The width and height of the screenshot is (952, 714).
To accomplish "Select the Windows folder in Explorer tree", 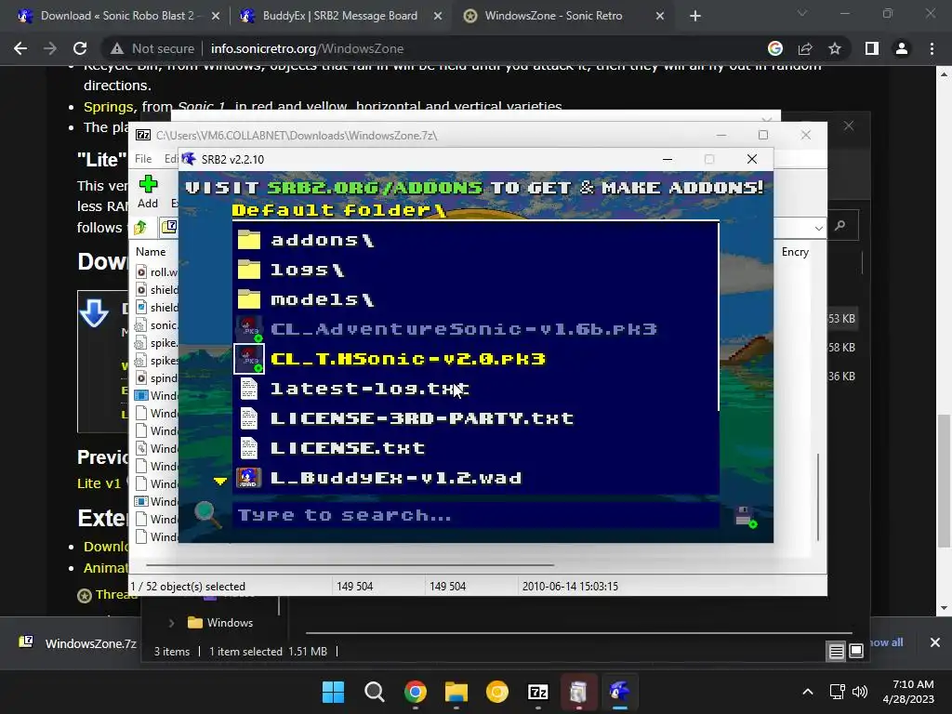I will [x=220, y=623].
